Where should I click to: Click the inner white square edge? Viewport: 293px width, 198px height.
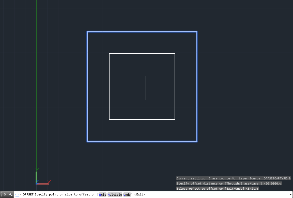tap(142, 54)
